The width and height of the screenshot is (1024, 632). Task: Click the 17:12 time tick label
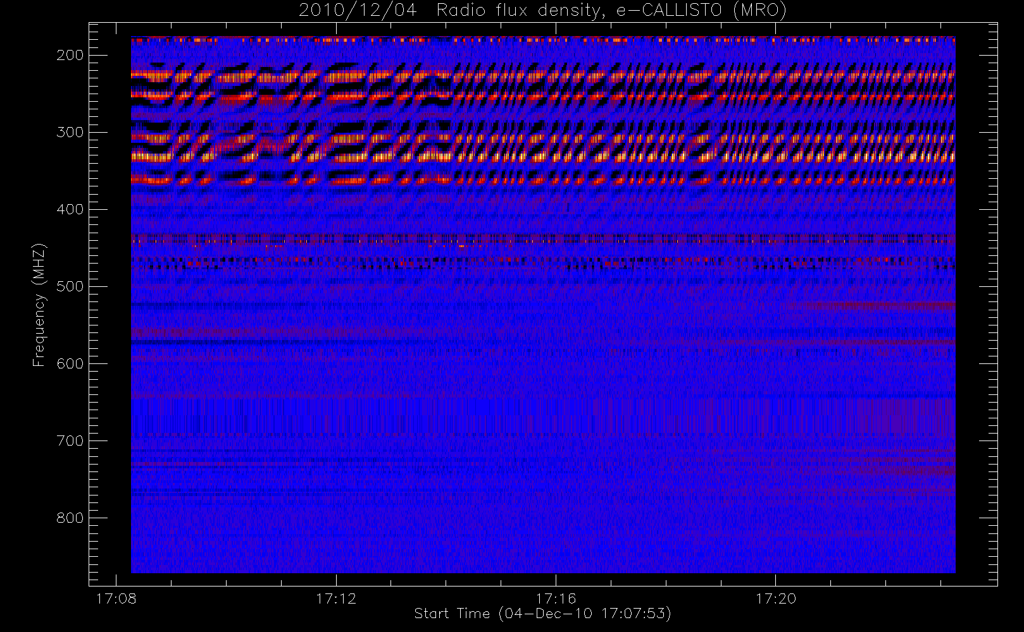(x=336, y=599)
